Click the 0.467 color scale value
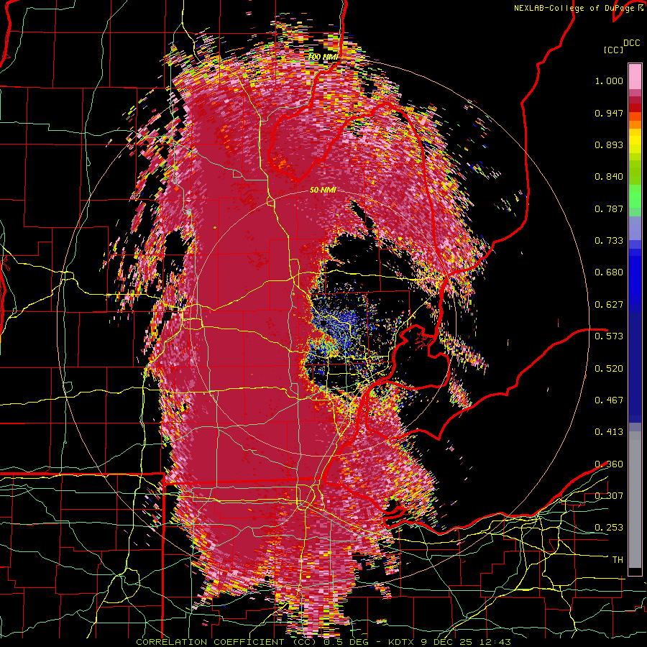The width and height of the screenshot is (647, 647). [609, 400]
